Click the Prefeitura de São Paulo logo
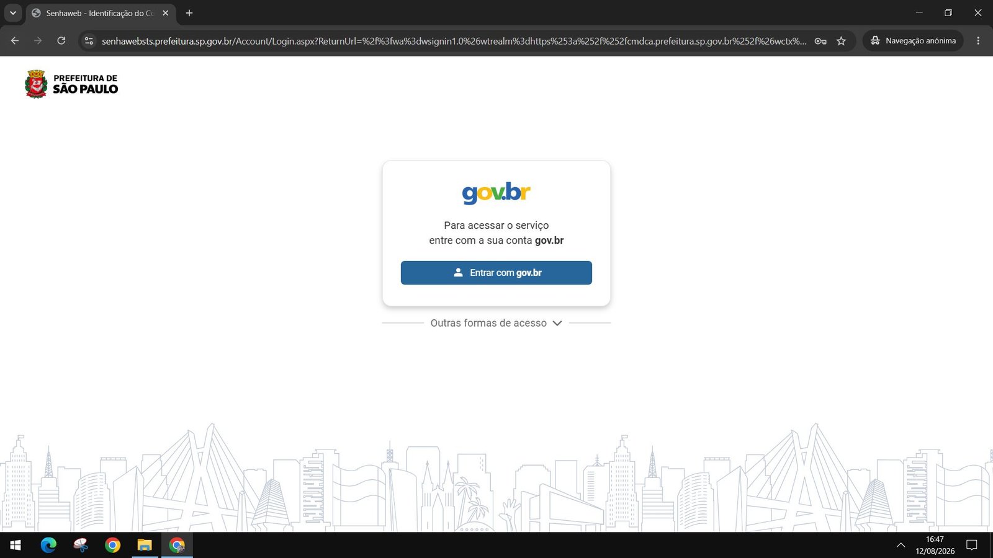993x558 pixels. click(71, 84)
